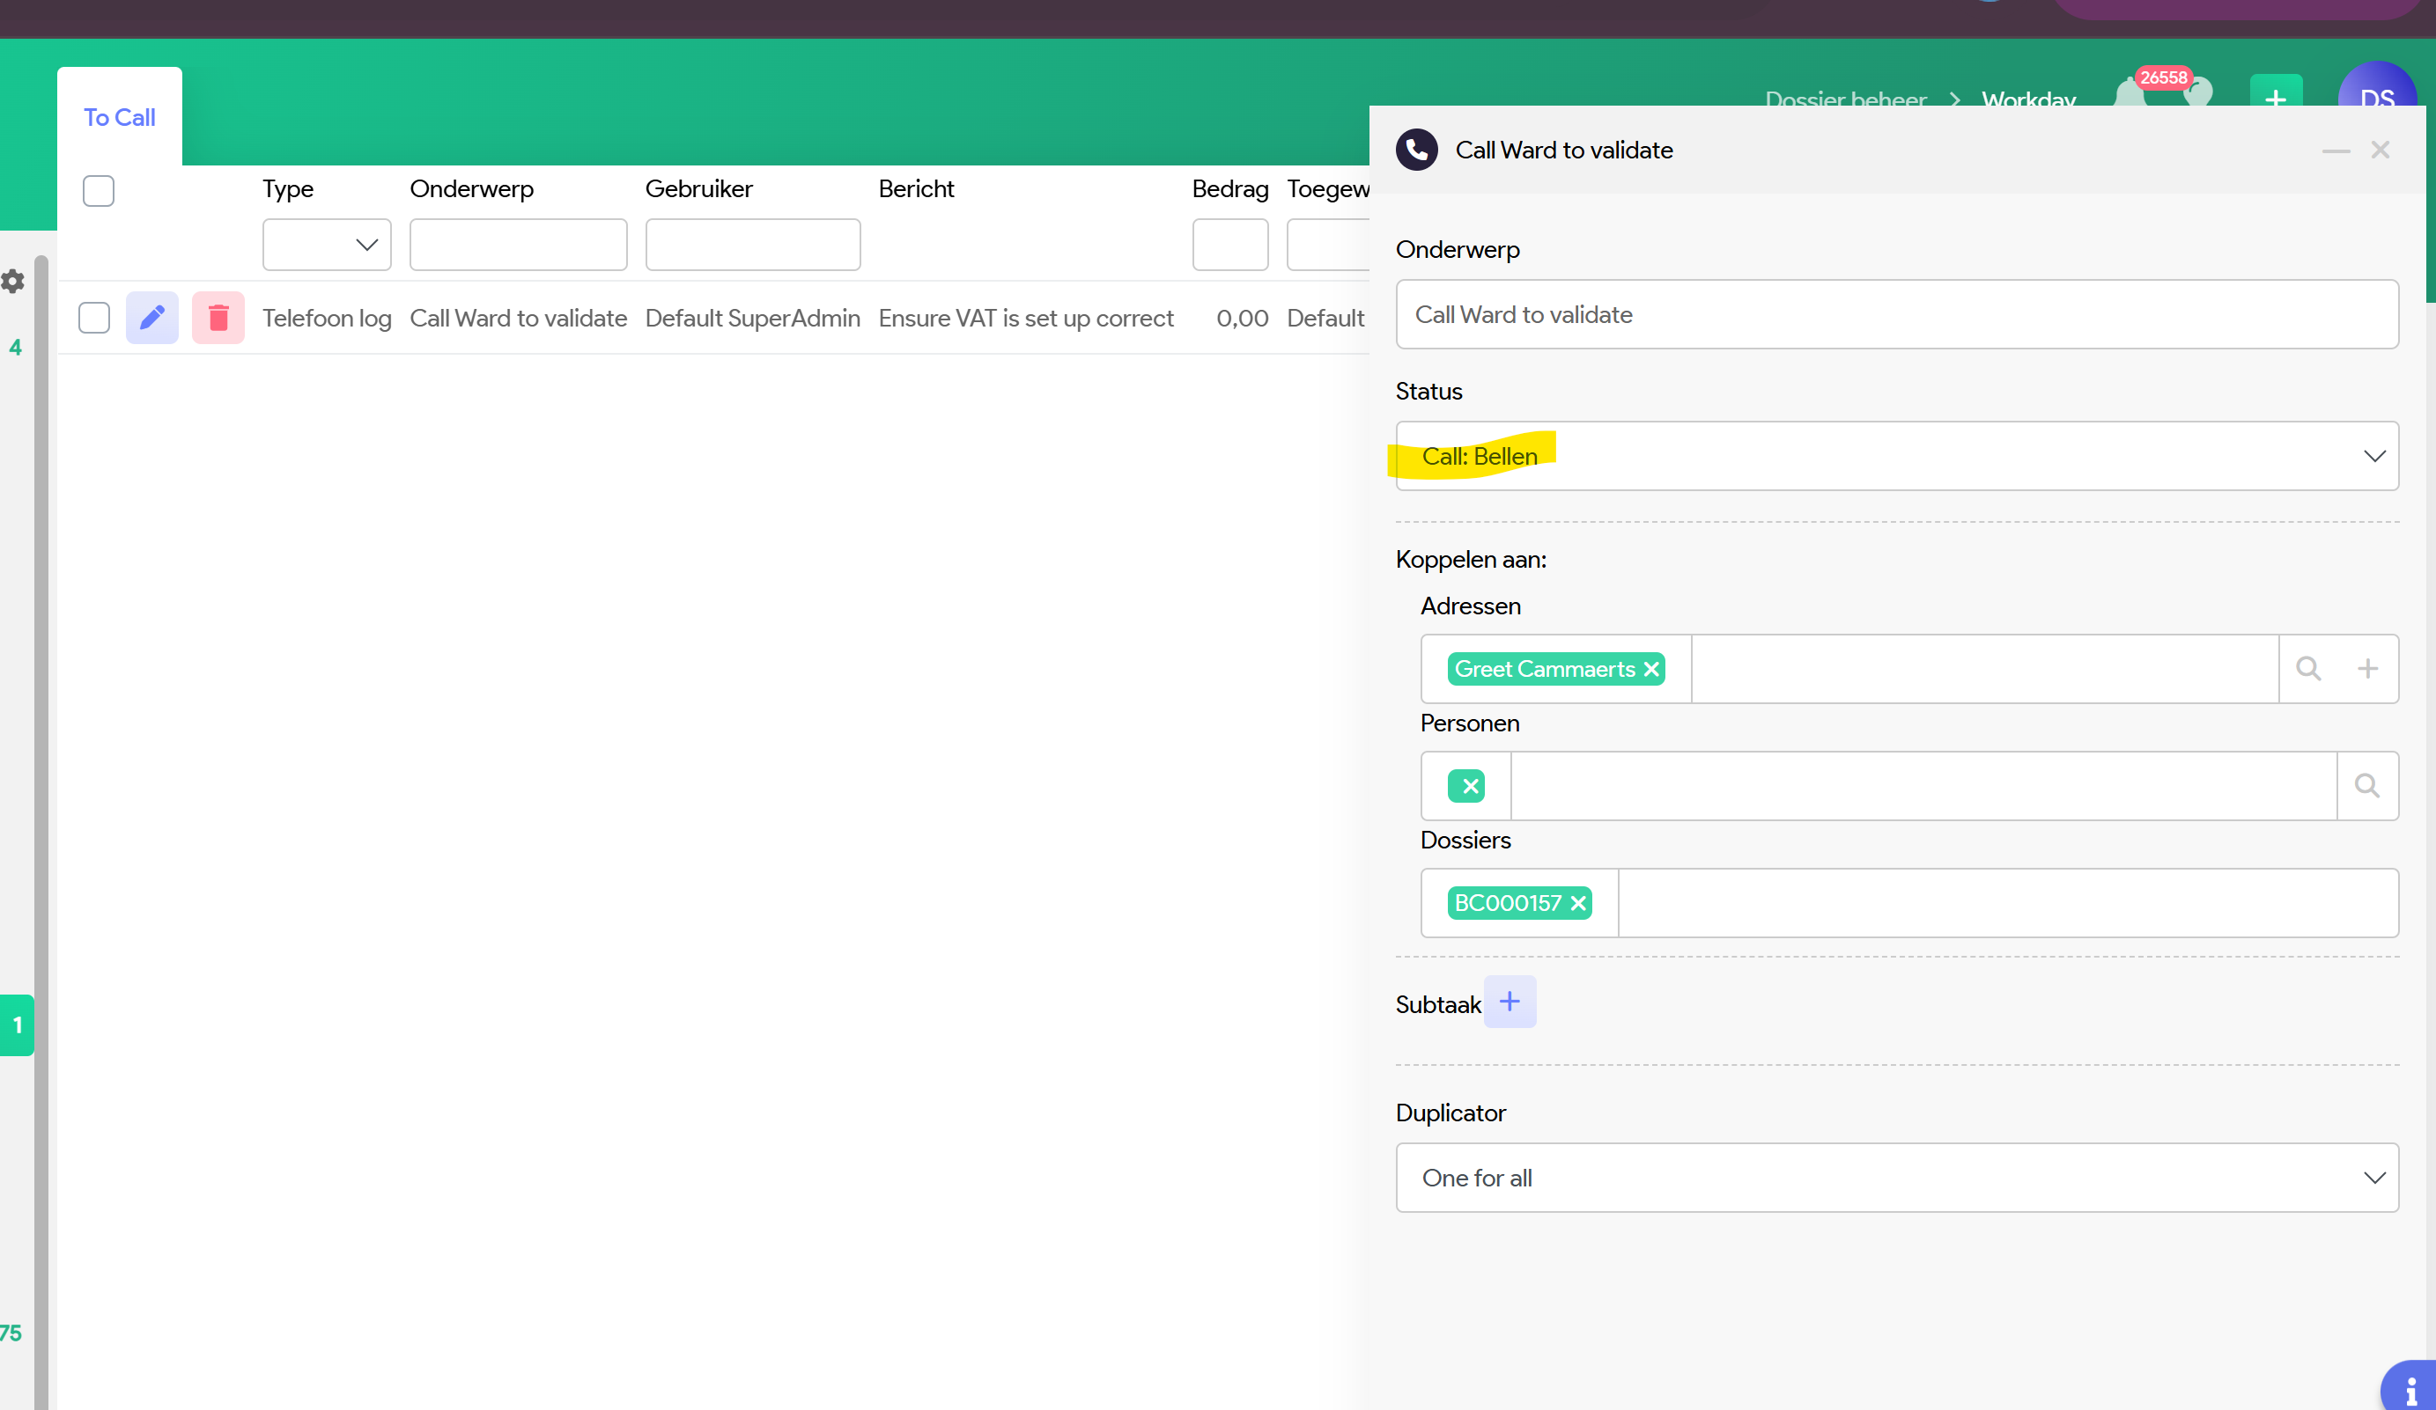Add a Subtaak with the plus button
The image size is (2436, 1410).
[x=1509, y=1002]
